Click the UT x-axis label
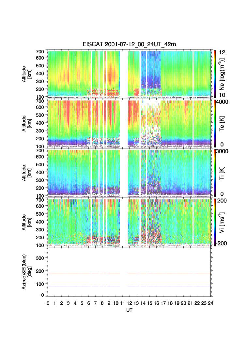Image resolution: width=231 pixels, height=346 pixels. coord(130,311)
